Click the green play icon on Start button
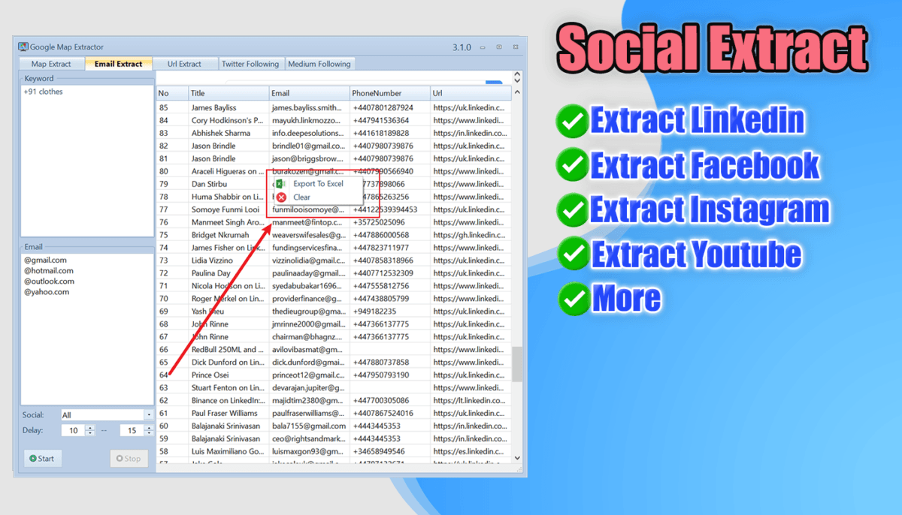 [x=33, y=458]
